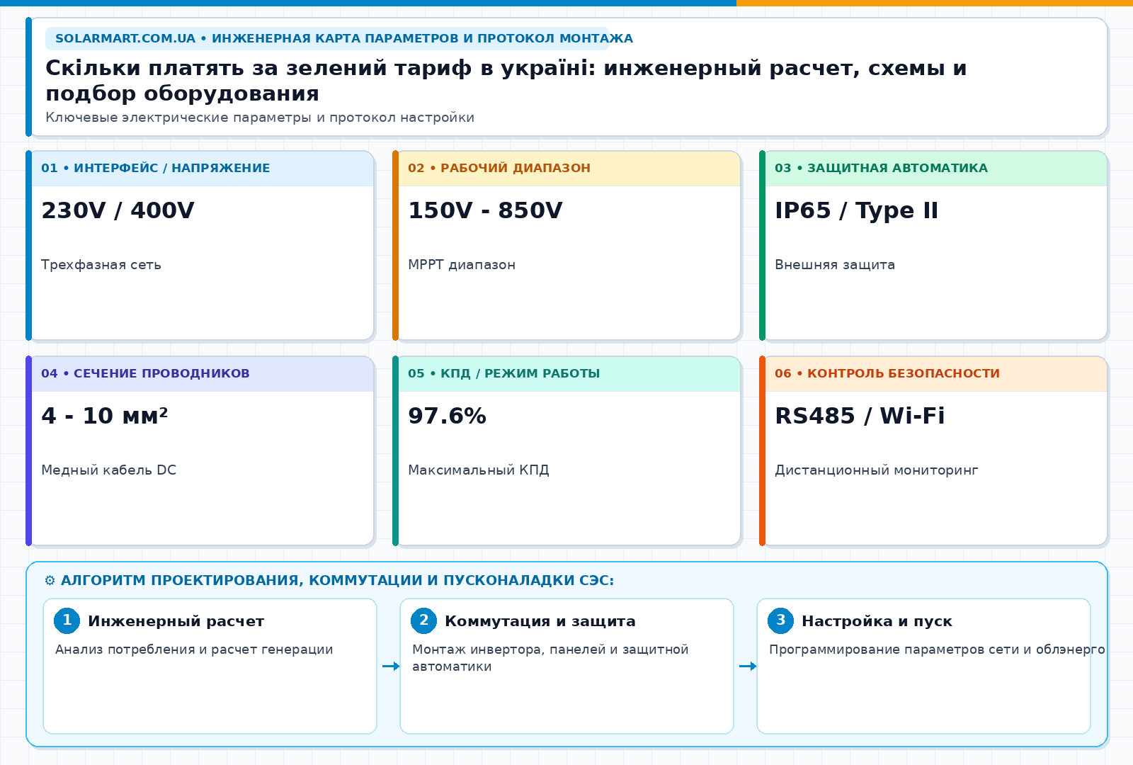Open card header '04 • СЕЧЕНИЕ ПРОВОДНИКОВ'
The width and height of the screenshot is (1133, 765).
(x=203, y=374)
